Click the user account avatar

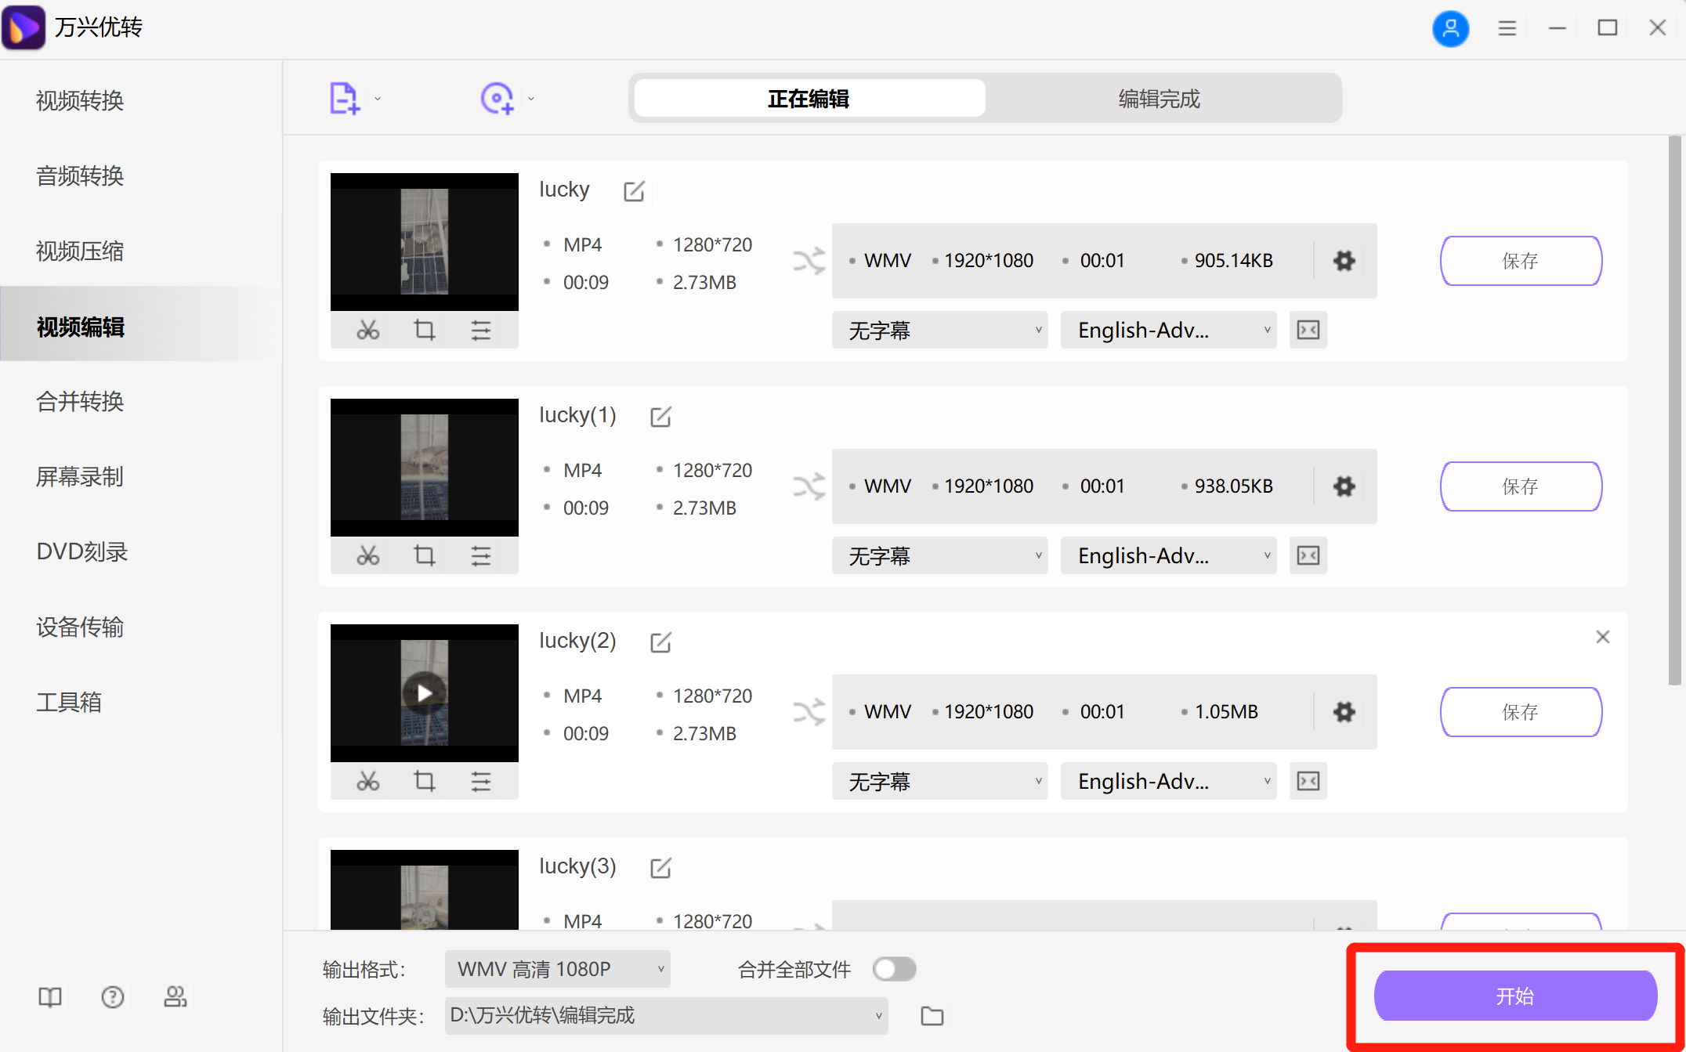(x=1451, y=28)
